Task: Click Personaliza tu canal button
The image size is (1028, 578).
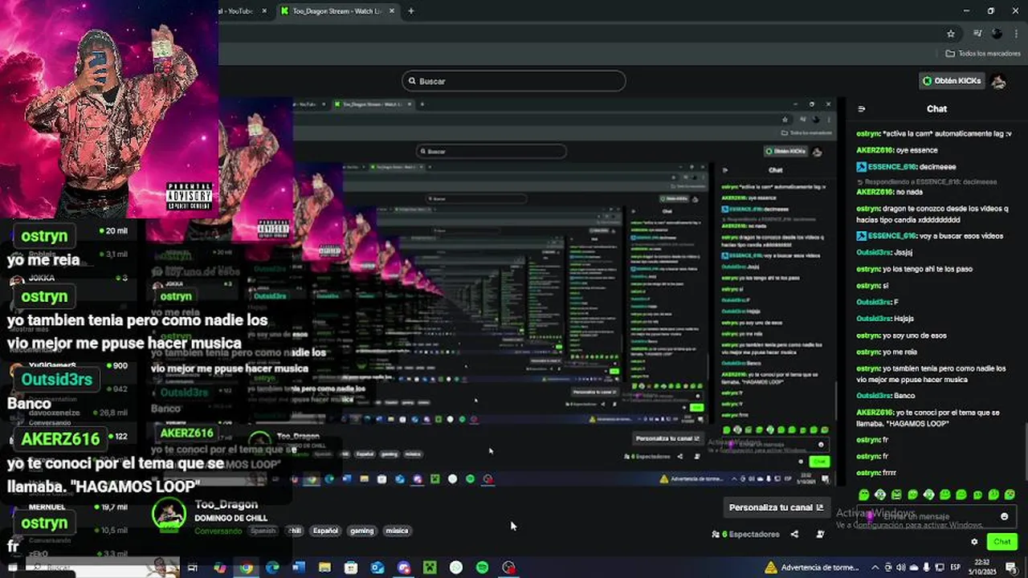Action: coord(776,507)
